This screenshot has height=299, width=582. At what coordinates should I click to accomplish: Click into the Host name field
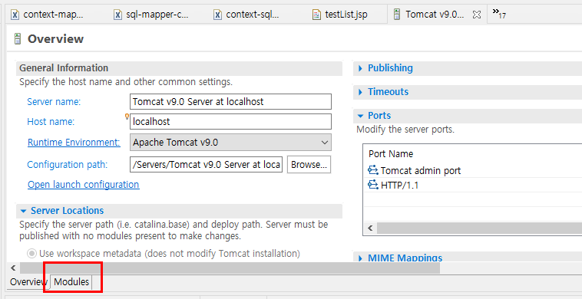(230, 122)
